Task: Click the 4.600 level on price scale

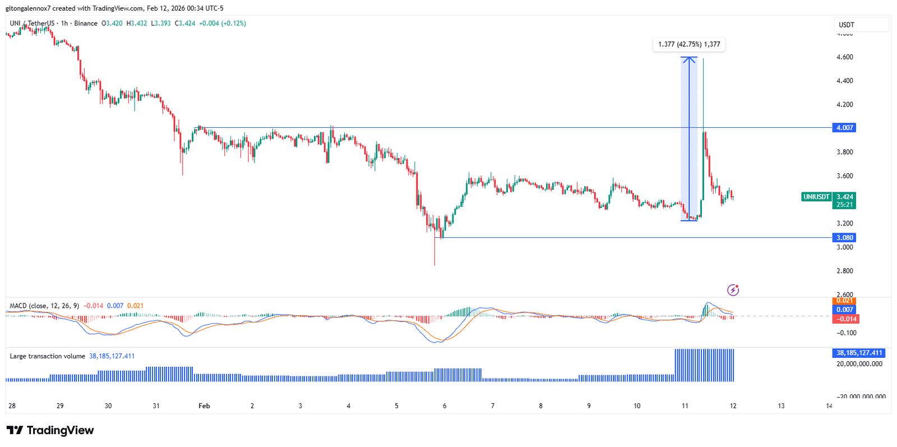Action: coord(844,57)
